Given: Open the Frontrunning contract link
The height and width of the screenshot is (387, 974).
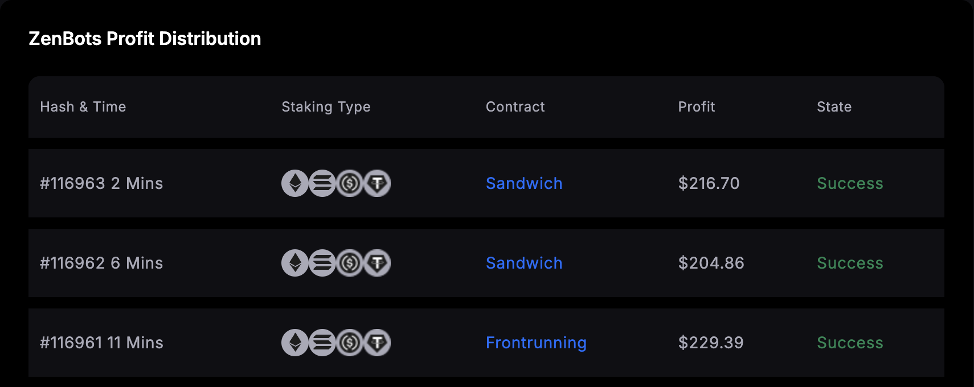Looking at the screenshot, I should pyautogui.click(x=536, y=343).
